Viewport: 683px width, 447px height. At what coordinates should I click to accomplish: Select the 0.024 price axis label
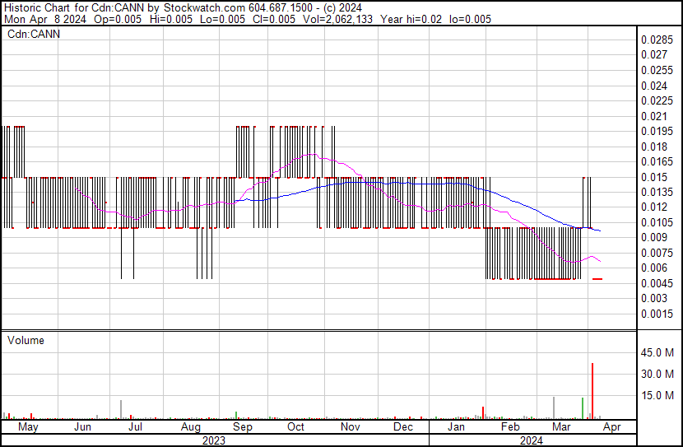[654, 86]
